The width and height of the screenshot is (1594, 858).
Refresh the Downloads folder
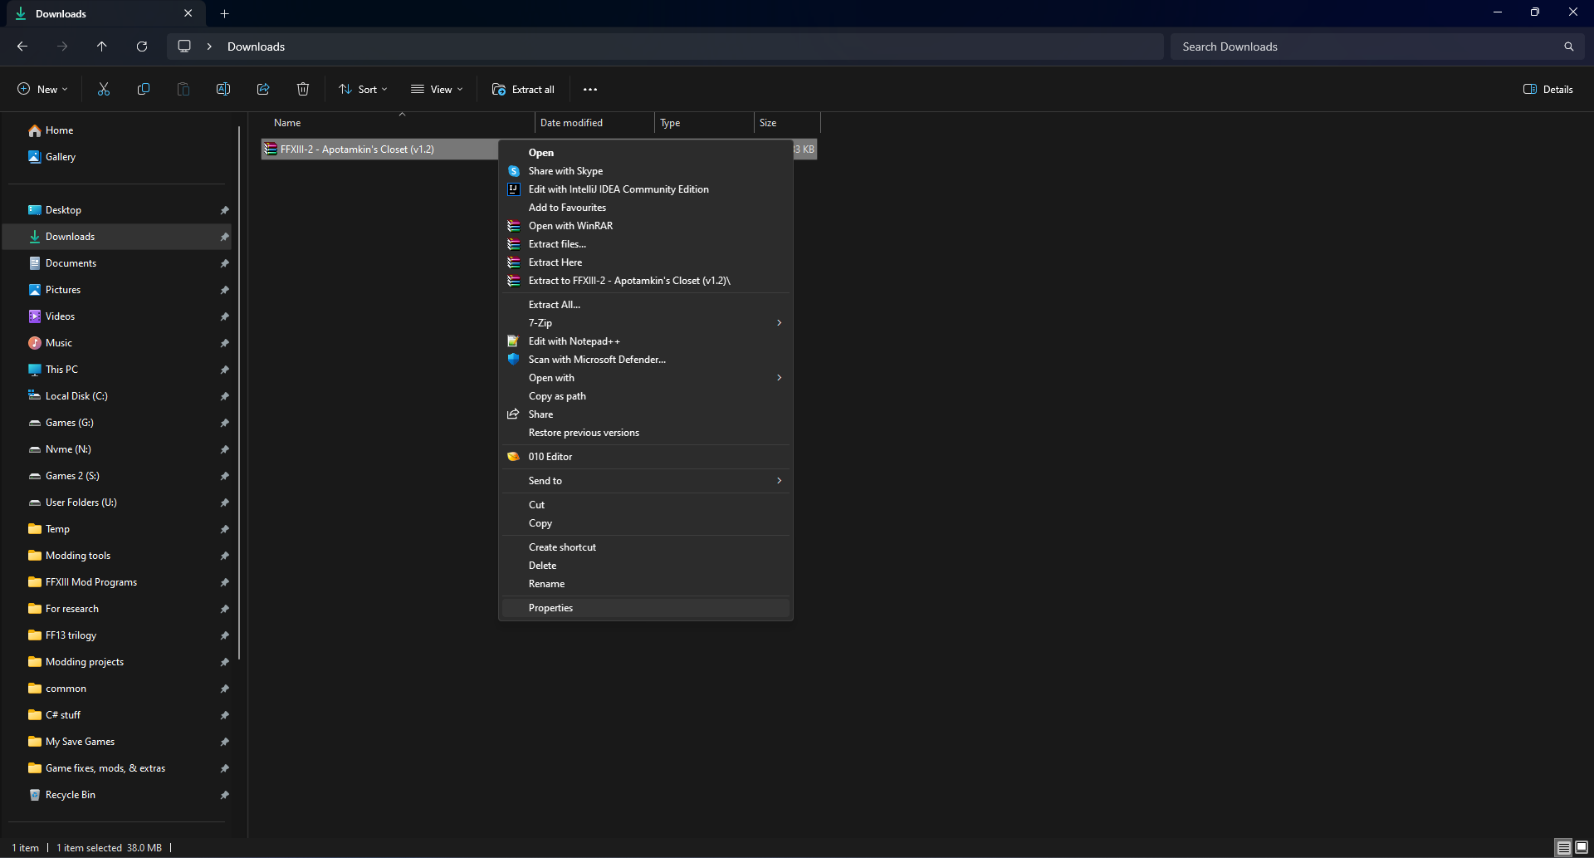[142, 47]
